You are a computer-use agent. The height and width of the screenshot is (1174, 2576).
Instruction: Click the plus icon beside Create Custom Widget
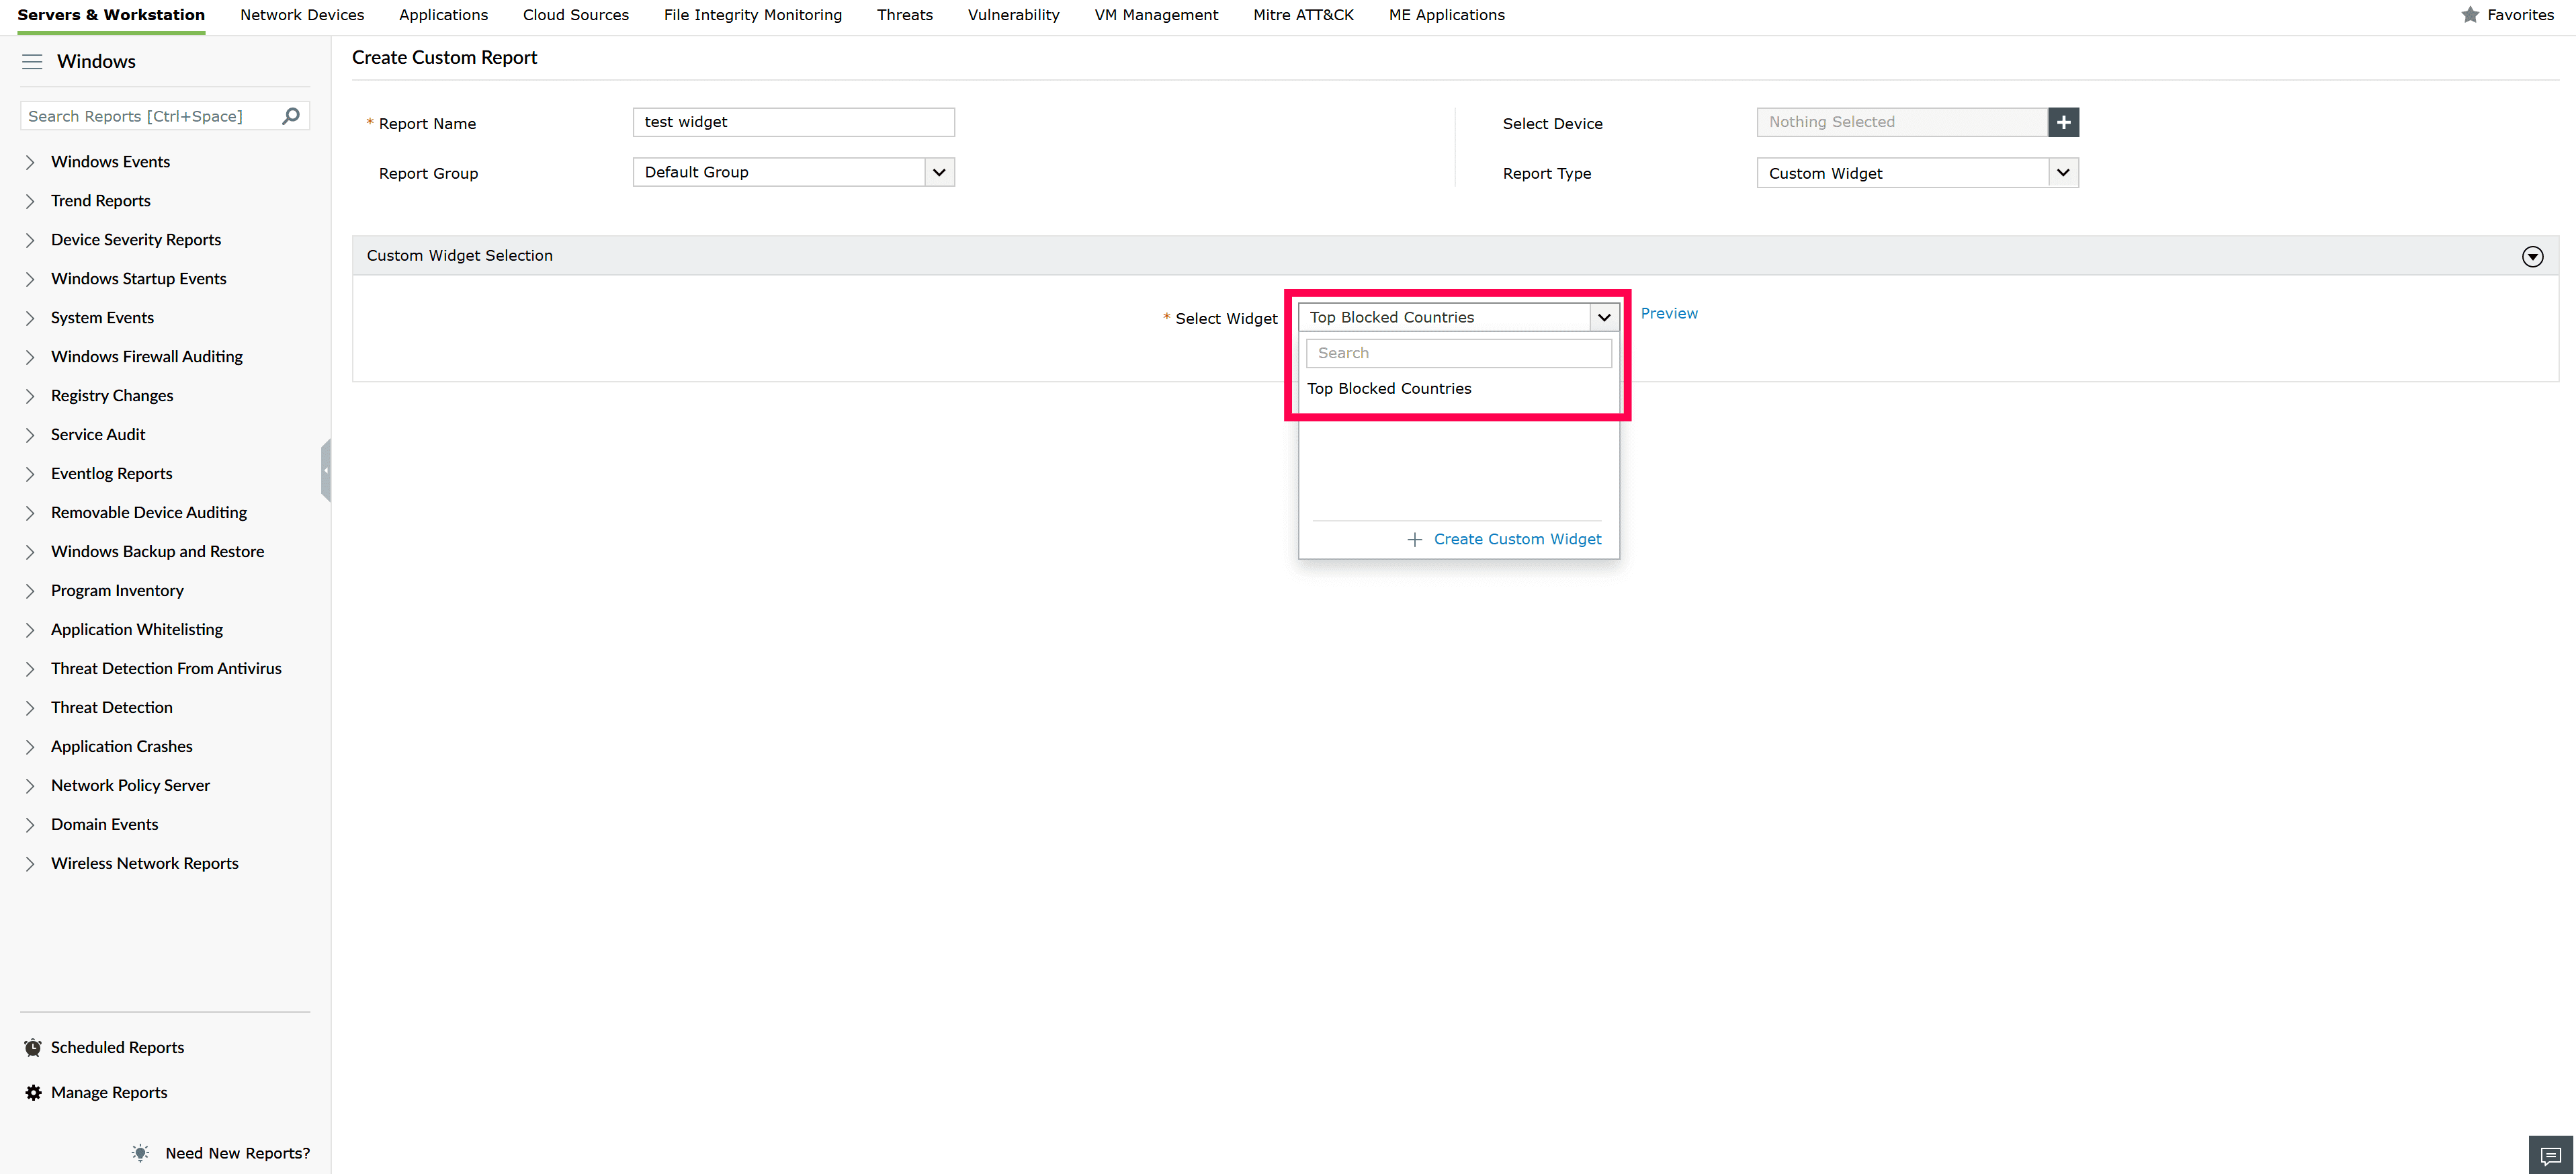tap(1415, 539)
